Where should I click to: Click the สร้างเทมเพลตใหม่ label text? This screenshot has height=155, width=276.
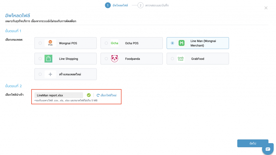click(70, 74)
